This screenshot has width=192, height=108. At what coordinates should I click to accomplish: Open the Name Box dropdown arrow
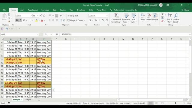pos(37,34)
